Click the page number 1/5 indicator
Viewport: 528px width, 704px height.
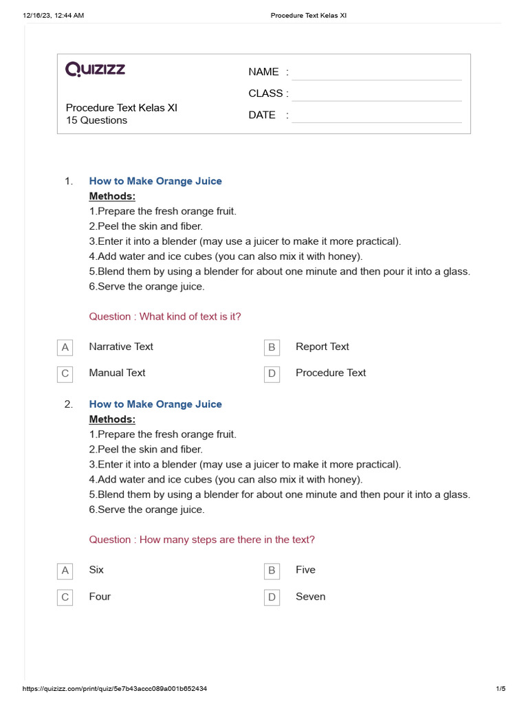[500, 688]
